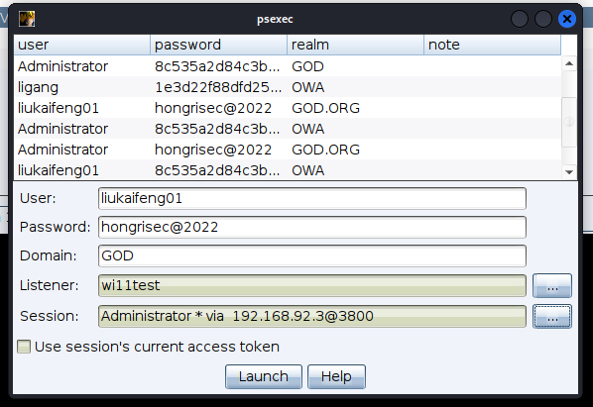Focus the Domain input field

pyautogui.click(x=312, y=255)
